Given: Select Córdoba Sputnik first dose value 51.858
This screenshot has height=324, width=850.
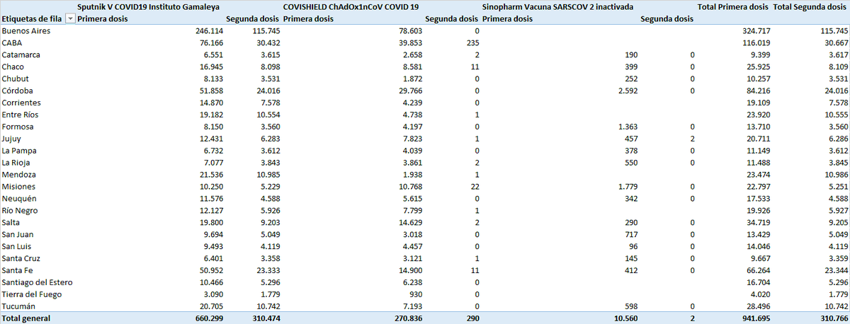Looking at the screenshot, I should tap(211, 91).
